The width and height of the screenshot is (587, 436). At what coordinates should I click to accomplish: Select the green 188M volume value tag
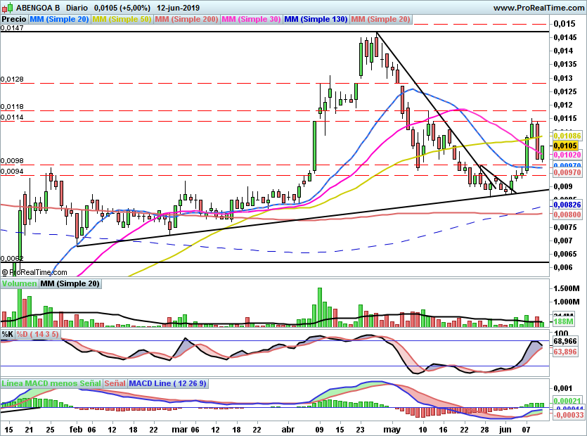click(564, 321)
